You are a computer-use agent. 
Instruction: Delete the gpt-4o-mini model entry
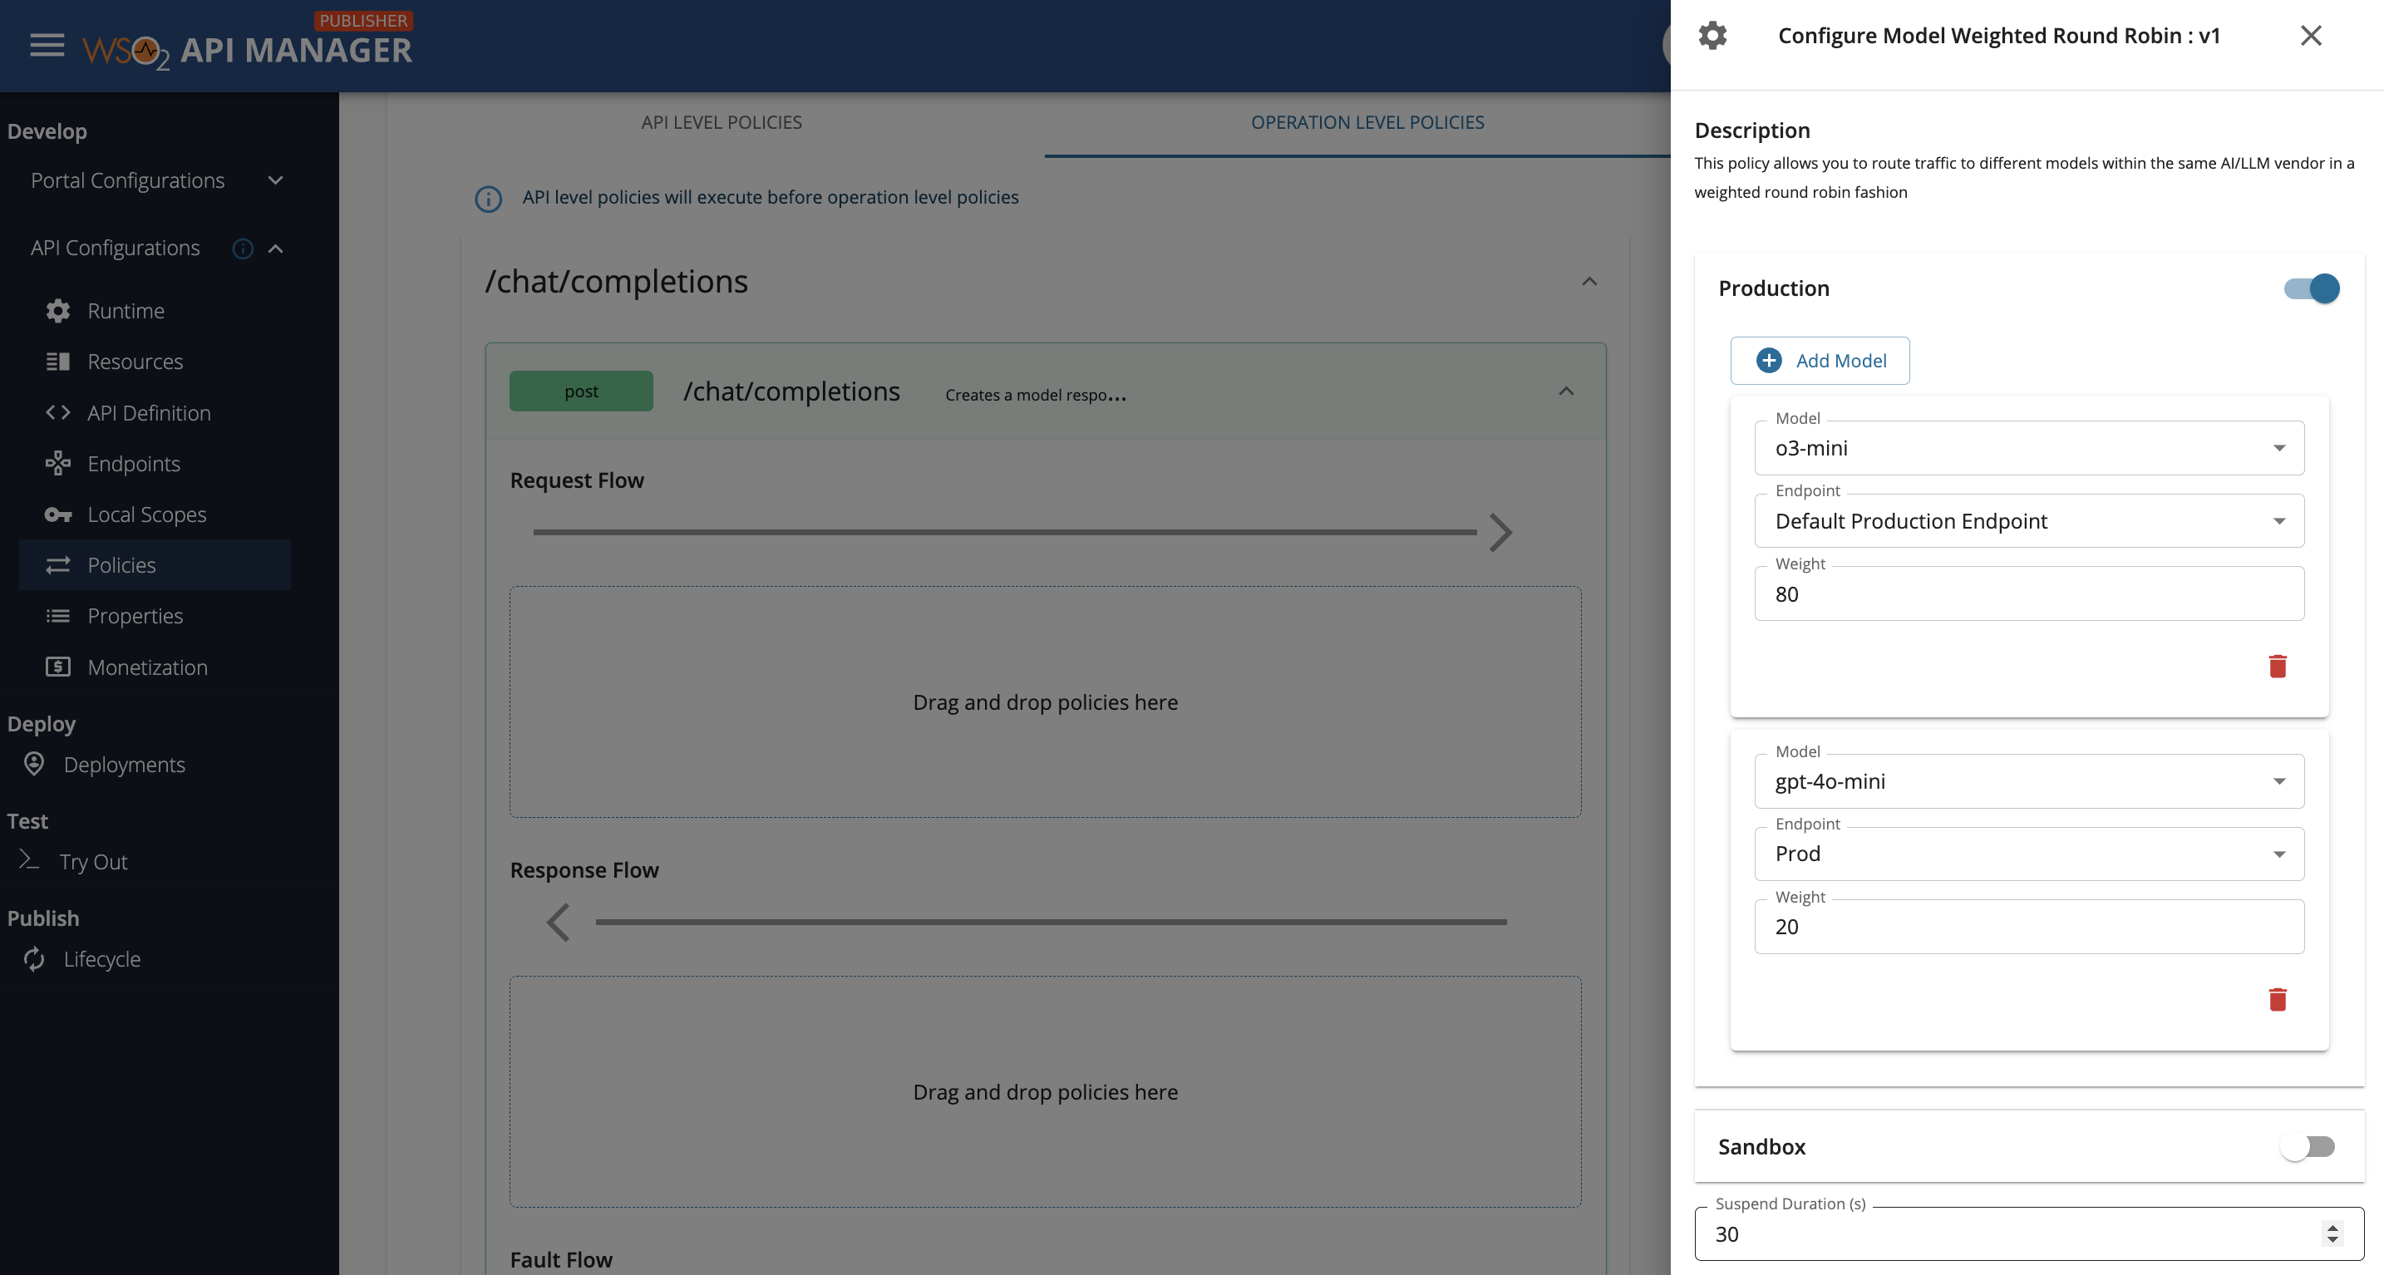click(2277, 999)
